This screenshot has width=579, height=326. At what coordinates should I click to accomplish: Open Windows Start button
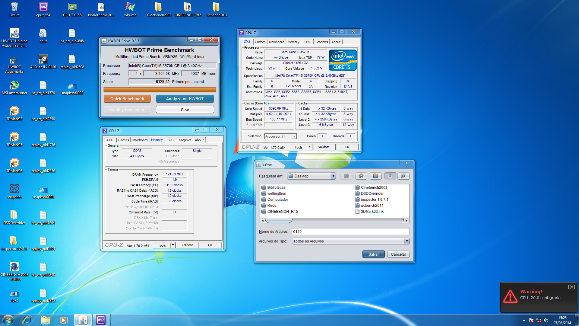click(x=8, y=320)
